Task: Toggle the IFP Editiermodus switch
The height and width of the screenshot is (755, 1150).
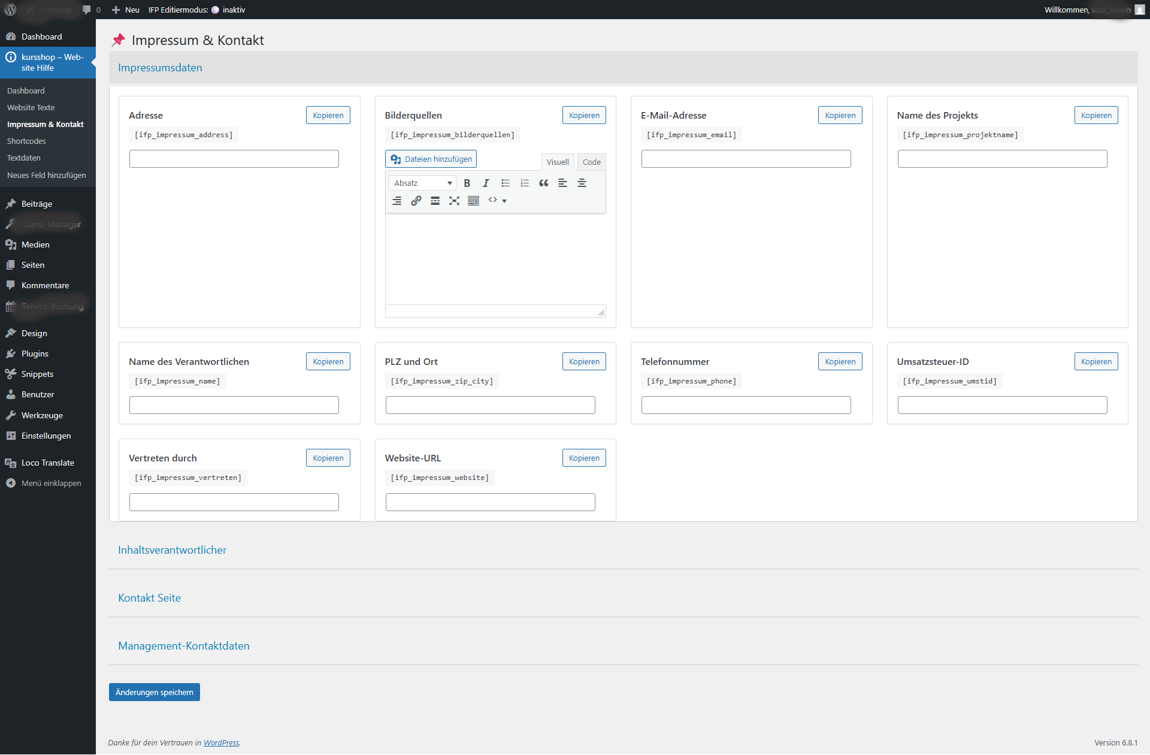Action: click(x=215, y=10)
